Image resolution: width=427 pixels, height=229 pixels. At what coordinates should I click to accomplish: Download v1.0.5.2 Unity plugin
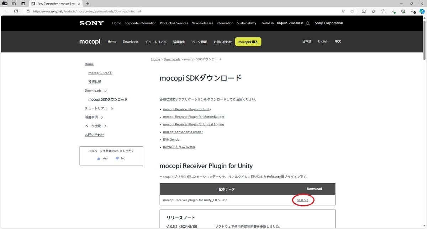pos(302,200)
